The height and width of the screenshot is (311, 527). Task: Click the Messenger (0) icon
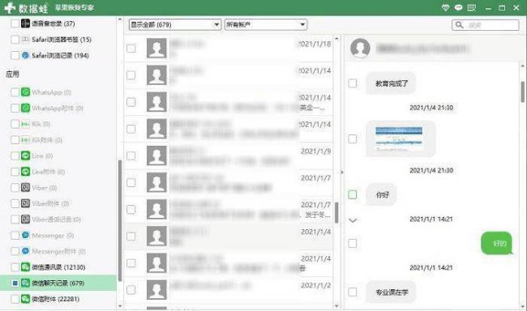[26, 235]
